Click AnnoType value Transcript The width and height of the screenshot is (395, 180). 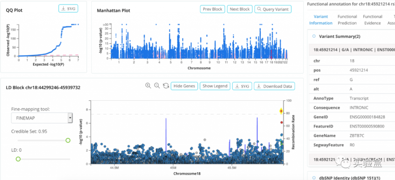(359, 98)
